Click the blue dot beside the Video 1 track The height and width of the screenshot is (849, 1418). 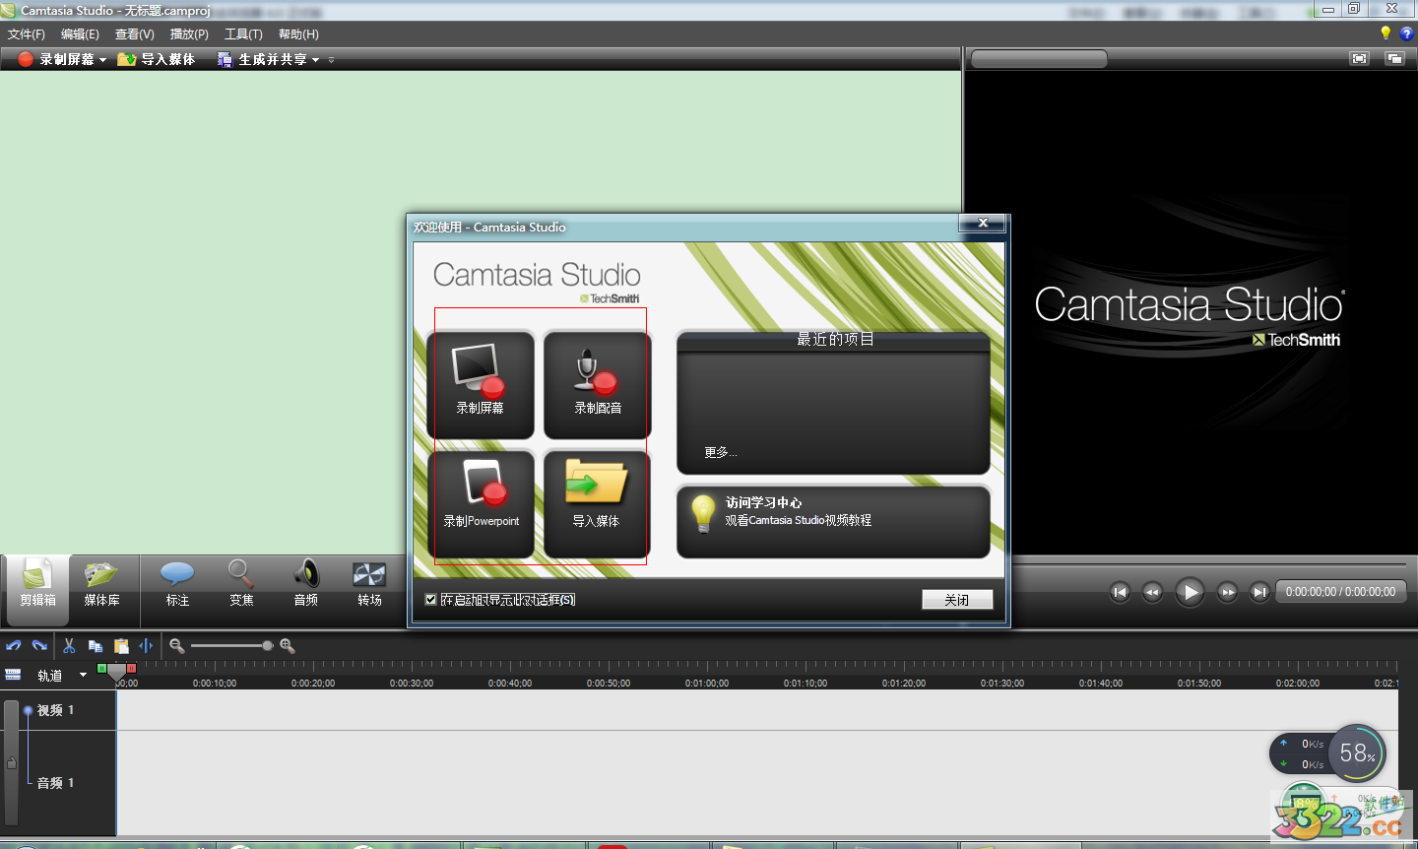click(28, 710)
